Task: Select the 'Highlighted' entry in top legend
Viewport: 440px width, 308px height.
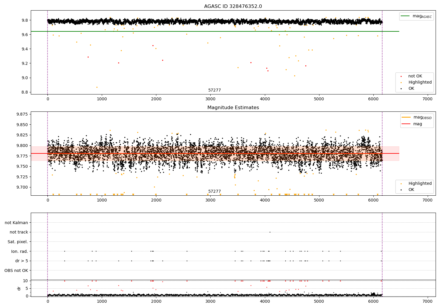Action: tap(420, 82)
